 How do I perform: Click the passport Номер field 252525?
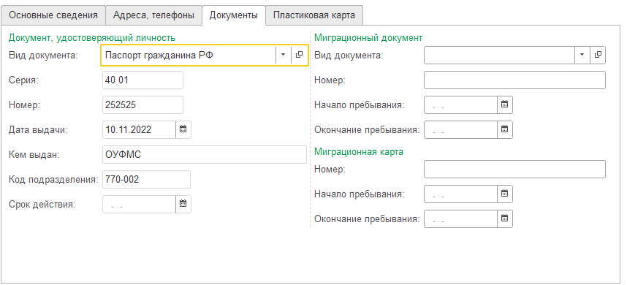coord(142,104)
